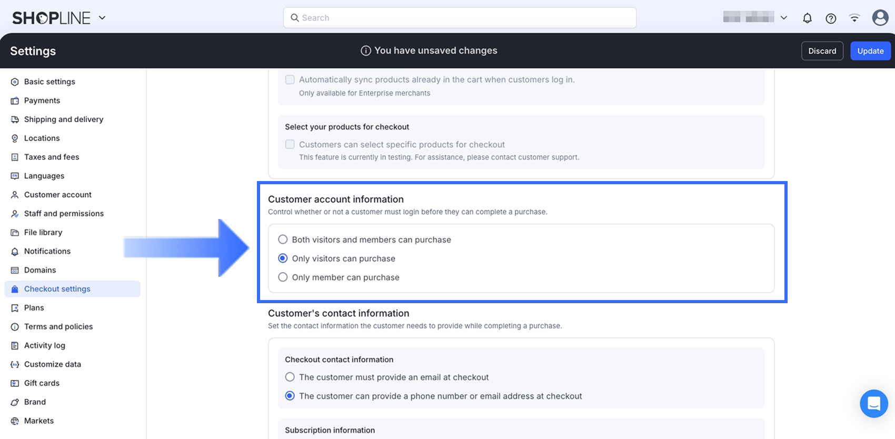Open the live chat support bubble

[x=874, y=404]
